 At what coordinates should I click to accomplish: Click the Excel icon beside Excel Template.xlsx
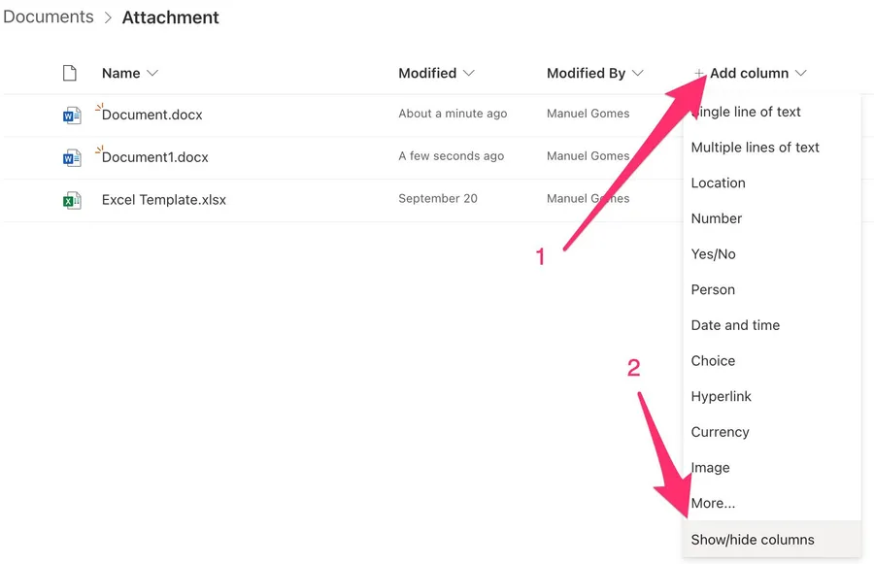pyautogui.click(x=72, y=200)
